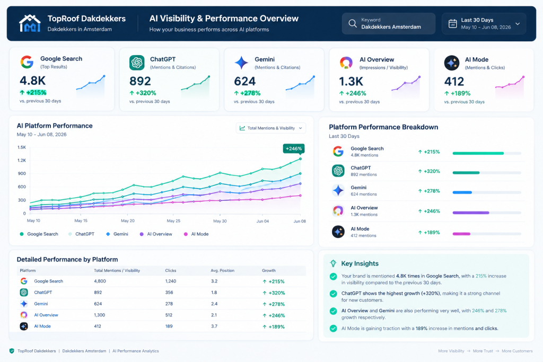Toggle Google Search series in chart legend
Screen dimensions: 543x362
(x=39, y=234)
